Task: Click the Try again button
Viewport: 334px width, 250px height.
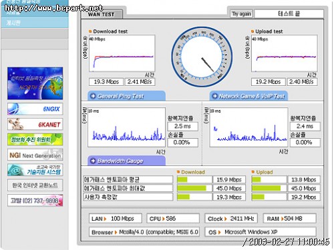Action: (x=241, y=14)
